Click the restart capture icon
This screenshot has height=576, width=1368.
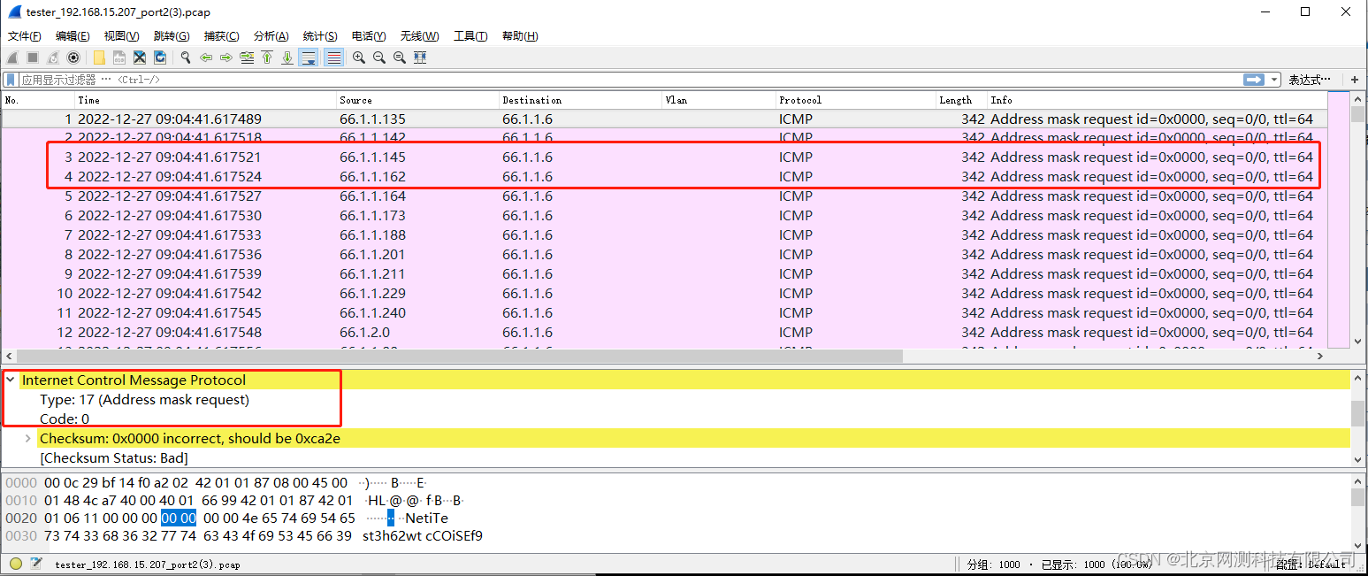click(x=53, y=58)
